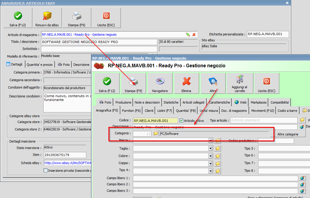This screenshot has height=198, width=310.
Task: Click folder icon next to Taglia dropdown
Action: click(x=217, y=148)
